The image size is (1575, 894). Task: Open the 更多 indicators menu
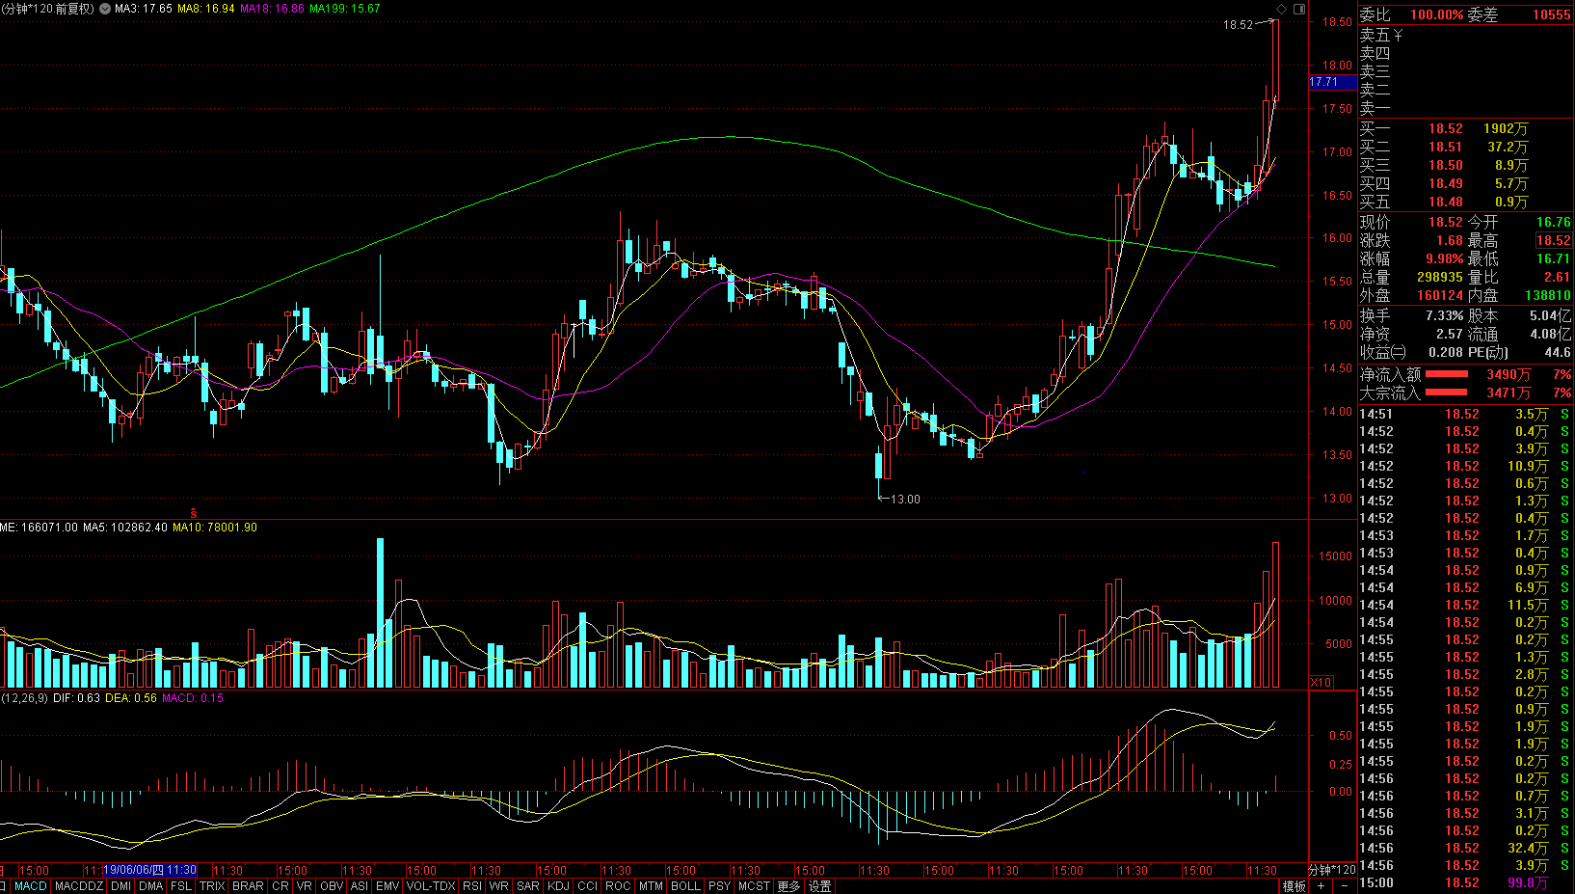tap(788, 886)
